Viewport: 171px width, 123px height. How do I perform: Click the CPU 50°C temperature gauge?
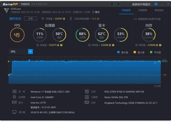click(x=59, y=35)
